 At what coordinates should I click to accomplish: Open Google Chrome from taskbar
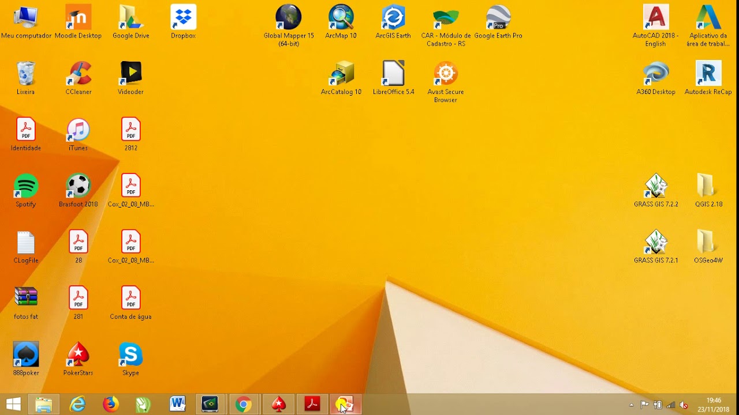coord(243,405)
